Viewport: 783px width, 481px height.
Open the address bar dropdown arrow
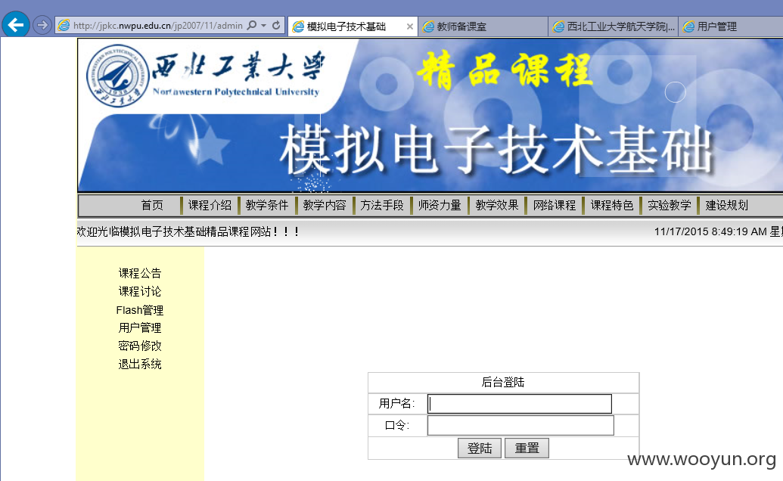pyautogui.click(x=264, y=26)
